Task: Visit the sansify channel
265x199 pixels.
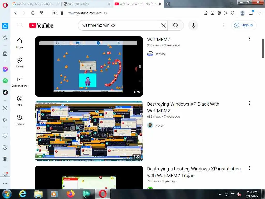Action: coord(160,54)
